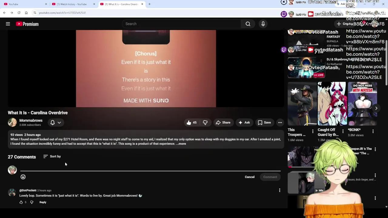Open the FANTASY BUPAELA video thumbnail
The width and height of the screenshot is (388, 218).
click(x=306, y=43)
